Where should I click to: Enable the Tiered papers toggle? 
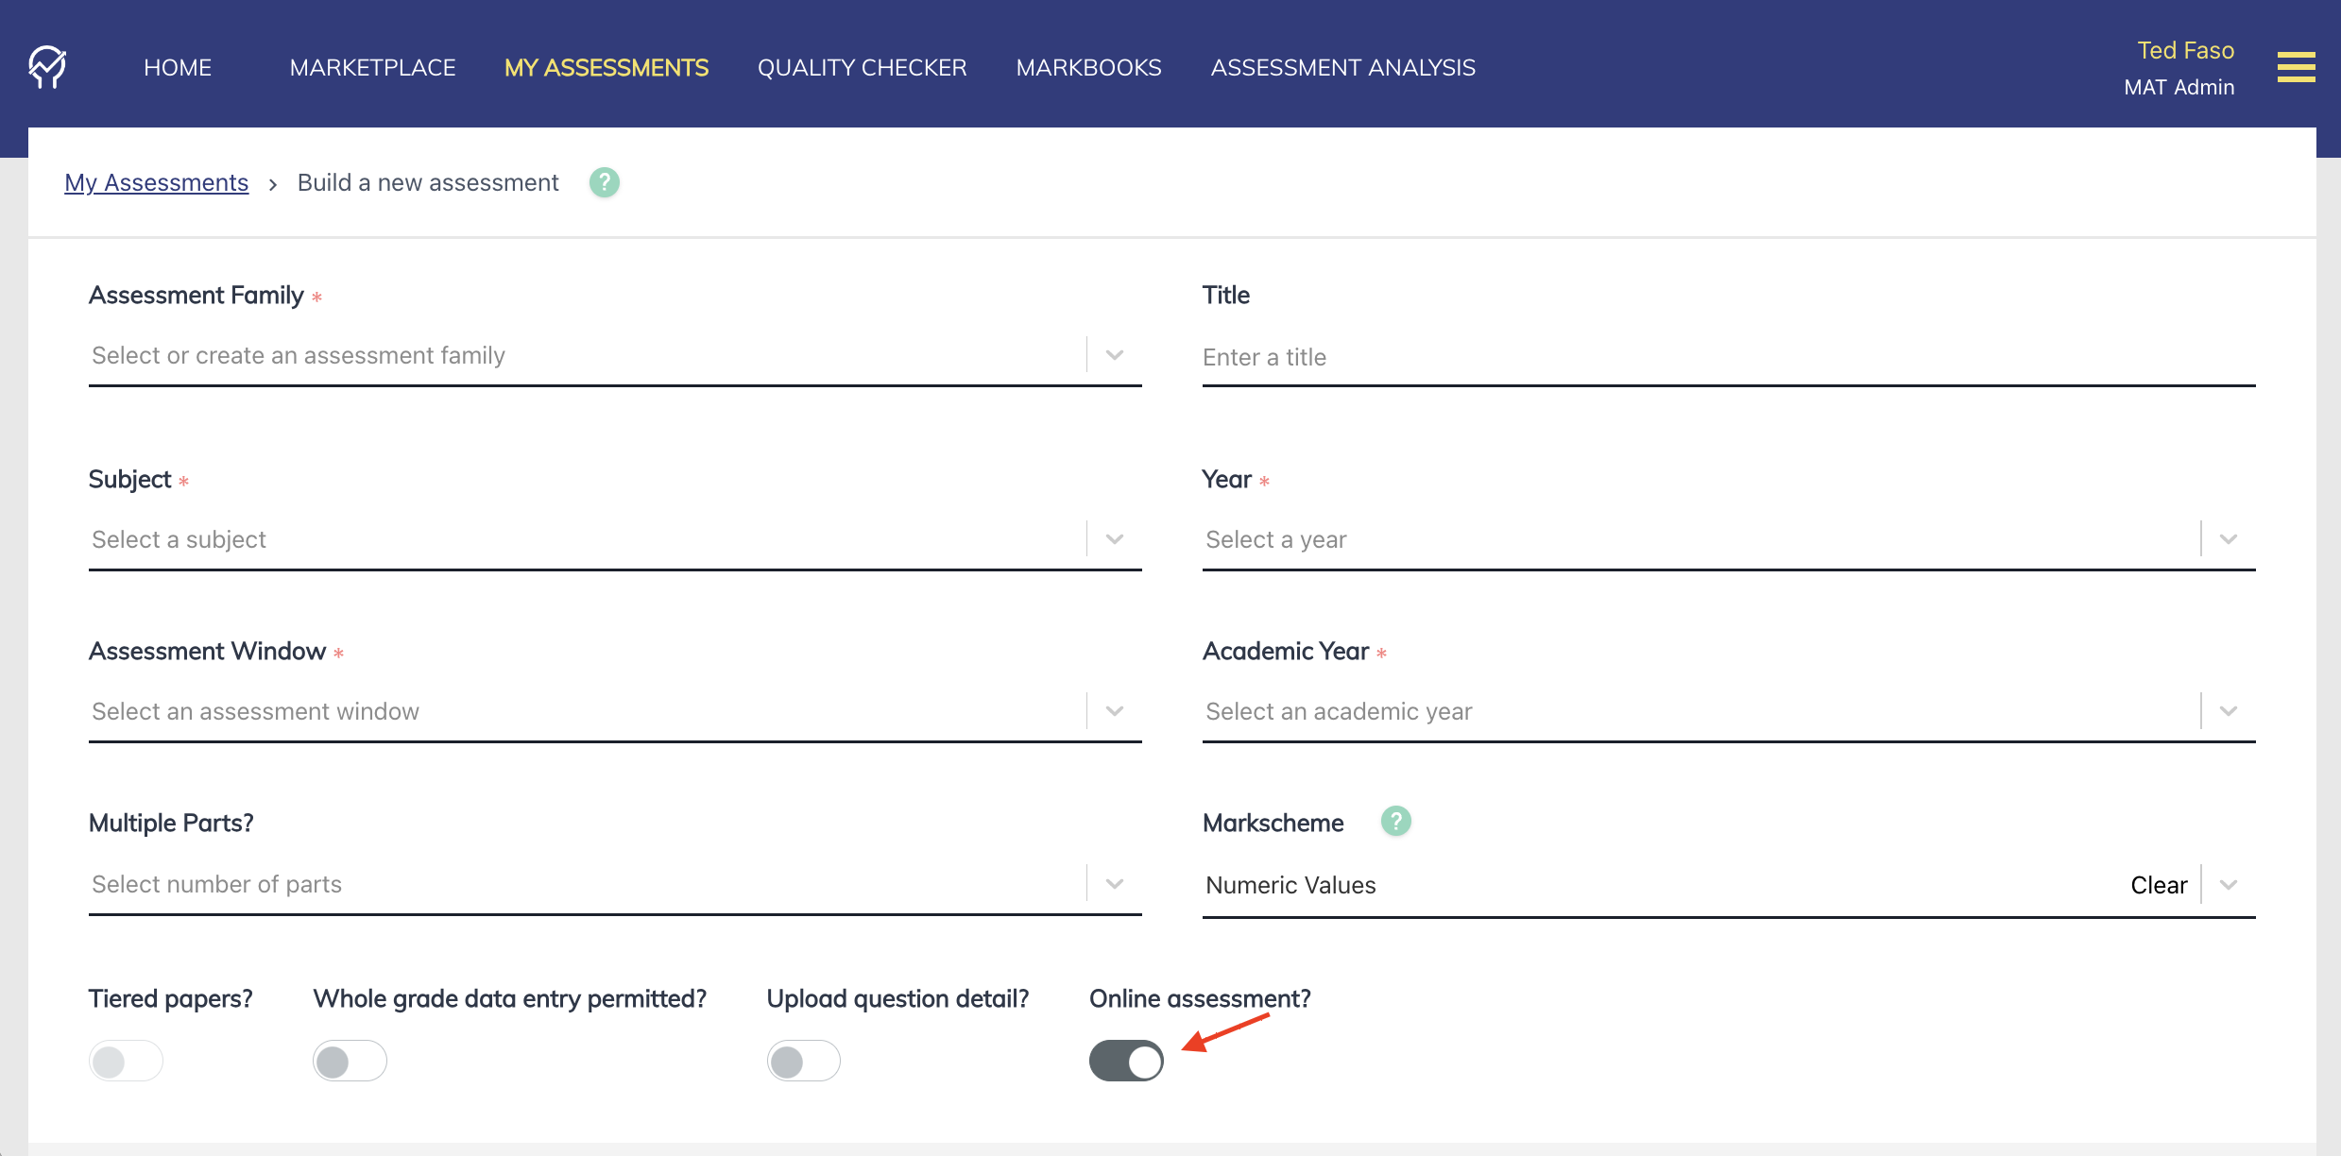125,1061
